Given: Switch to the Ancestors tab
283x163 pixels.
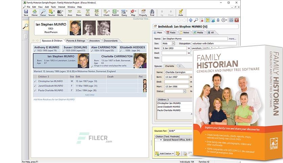Looking at the screenshot, I should pos(94,41).
